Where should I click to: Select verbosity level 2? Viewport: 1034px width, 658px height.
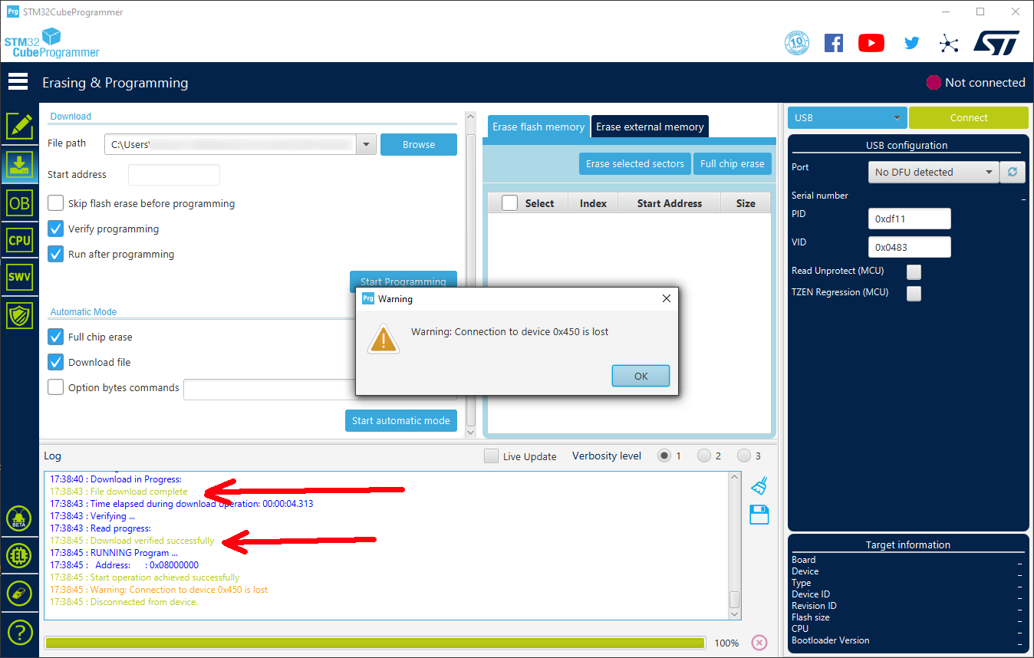tap(704, 456)
